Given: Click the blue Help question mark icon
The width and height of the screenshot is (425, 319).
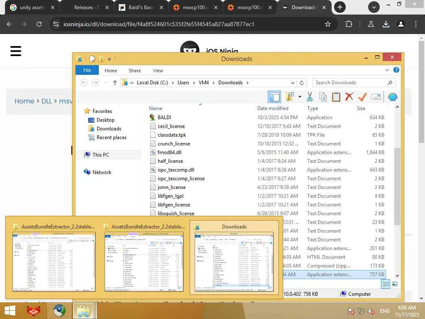Looking at the screenshot, I should pos(396,70).
